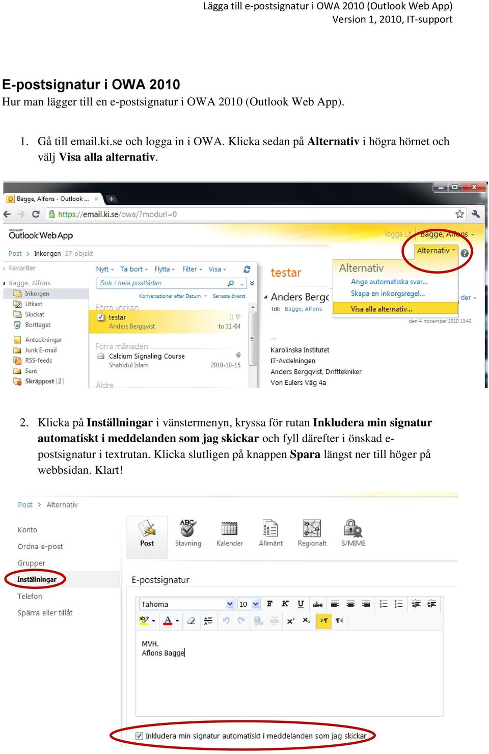Open the Flytta dropdown menu
Screen dimensions: 489x754
165,269
